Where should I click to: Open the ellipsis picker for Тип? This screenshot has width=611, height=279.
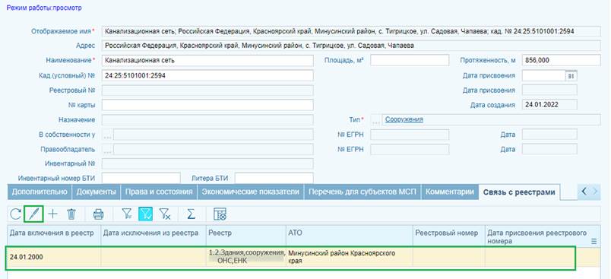pyautogui.click(x=375, y=120)
